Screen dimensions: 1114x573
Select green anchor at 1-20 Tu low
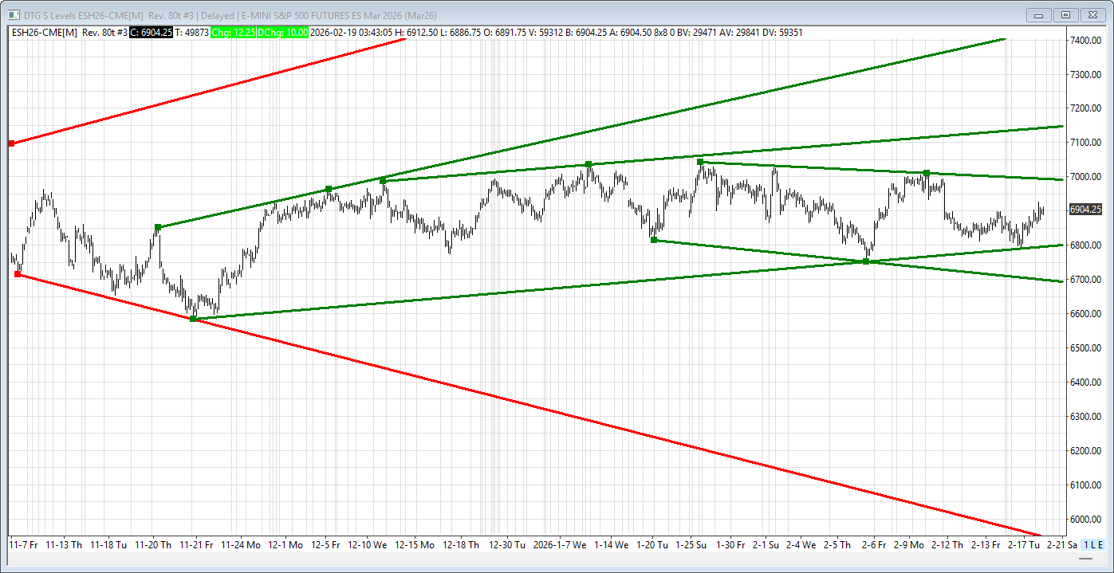coord(654,240)
